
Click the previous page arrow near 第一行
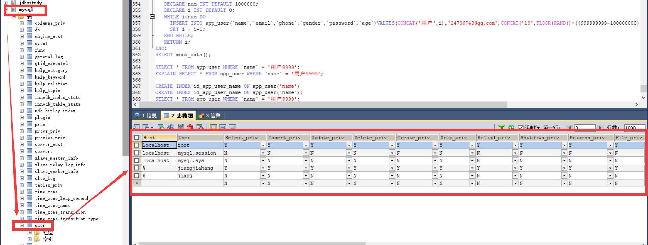pos(570,128)
